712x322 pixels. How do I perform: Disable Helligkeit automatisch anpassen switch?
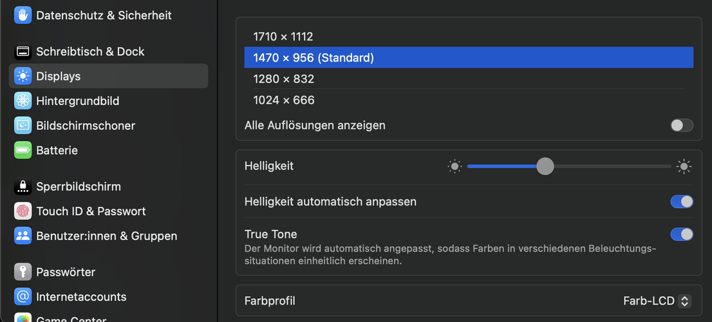682,201
